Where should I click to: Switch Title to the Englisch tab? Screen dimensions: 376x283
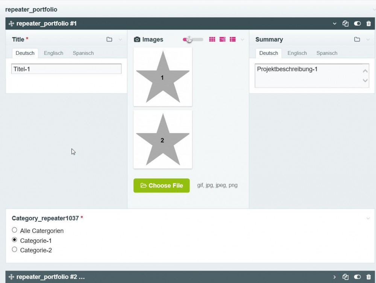[53, 53]
